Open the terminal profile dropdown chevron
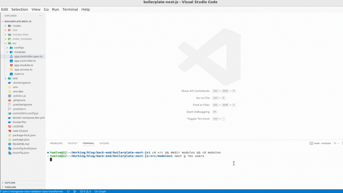The image size is (343, 193). (339, 143)
